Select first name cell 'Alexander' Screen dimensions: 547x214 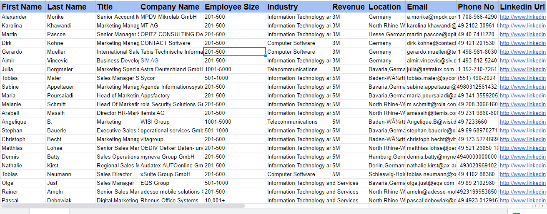[23, 17]
